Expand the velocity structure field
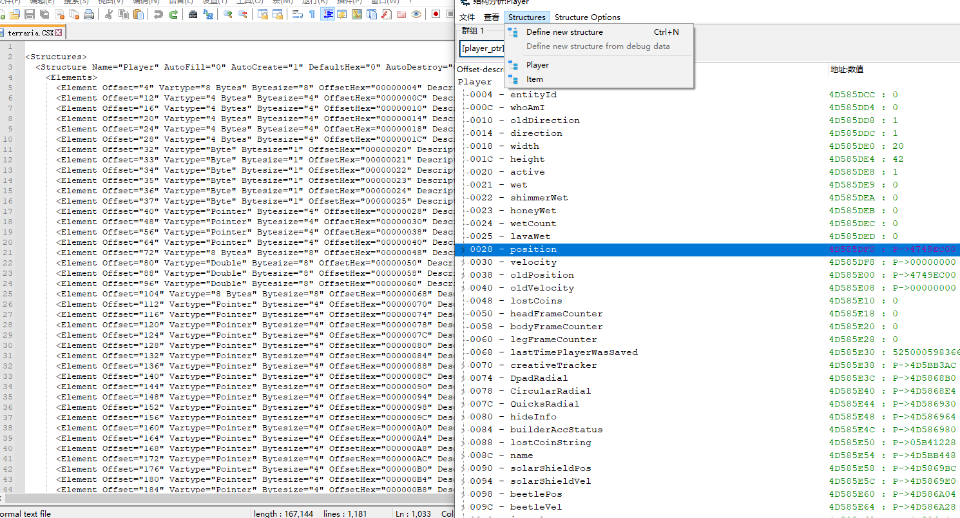The width and height of the screenshot is (960, 518). 463,262
